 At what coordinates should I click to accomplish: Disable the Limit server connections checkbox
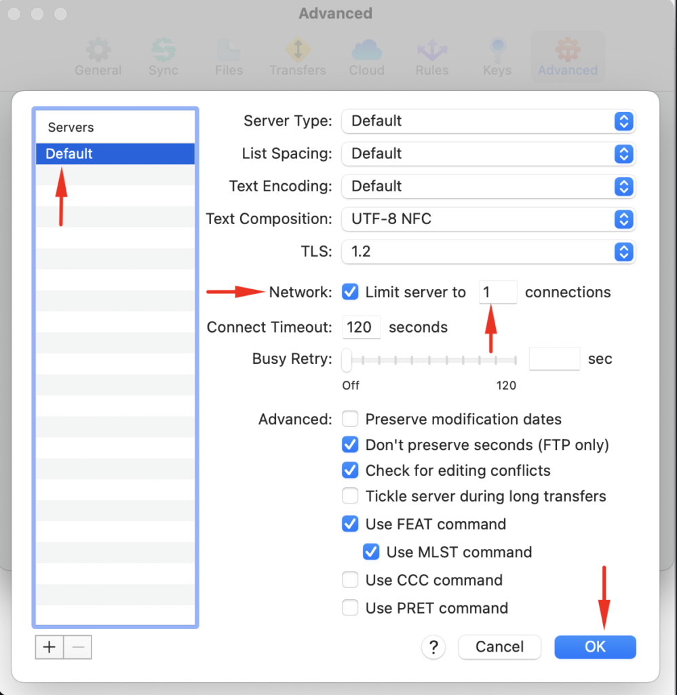coord(350,292)
